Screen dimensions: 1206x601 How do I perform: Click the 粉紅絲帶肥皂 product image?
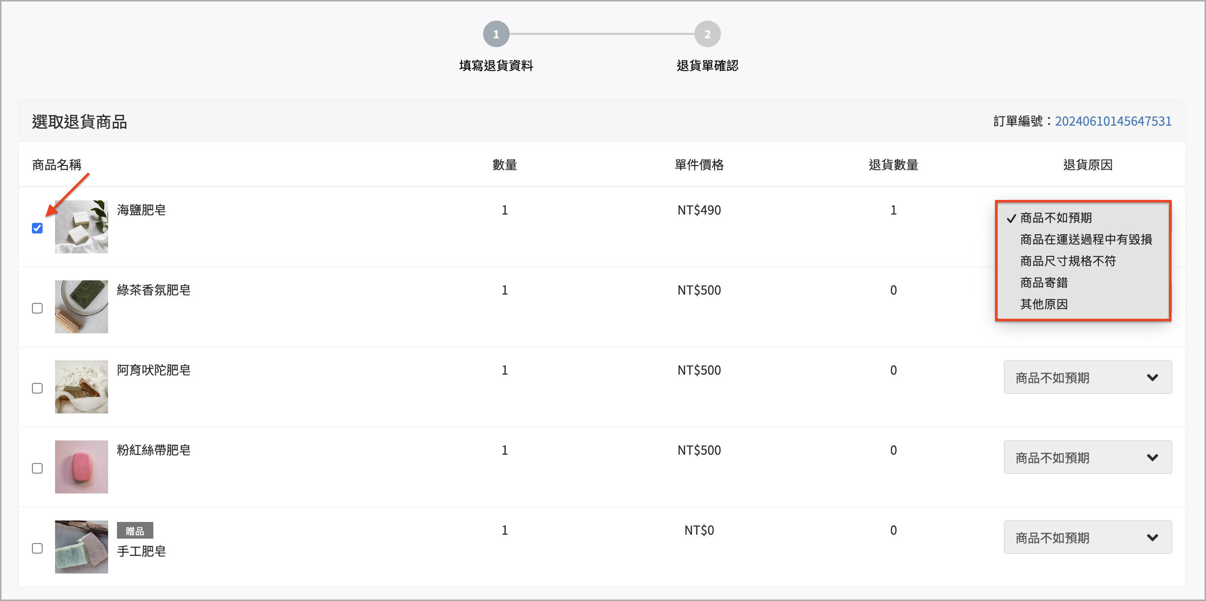click(81, 466)
